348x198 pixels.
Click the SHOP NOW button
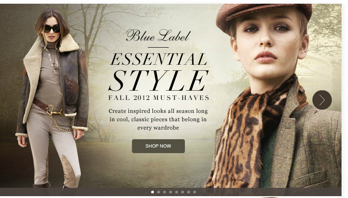point(158,146)
